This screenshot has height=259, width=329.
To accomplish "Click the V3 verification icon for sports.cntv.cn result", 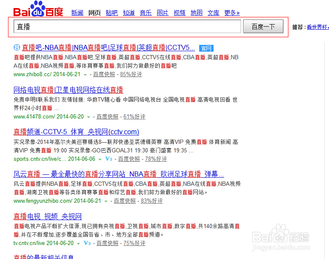I will 109,159.
